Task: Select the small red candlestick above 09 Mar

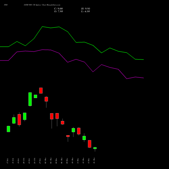Action: (x=68, y=136)
